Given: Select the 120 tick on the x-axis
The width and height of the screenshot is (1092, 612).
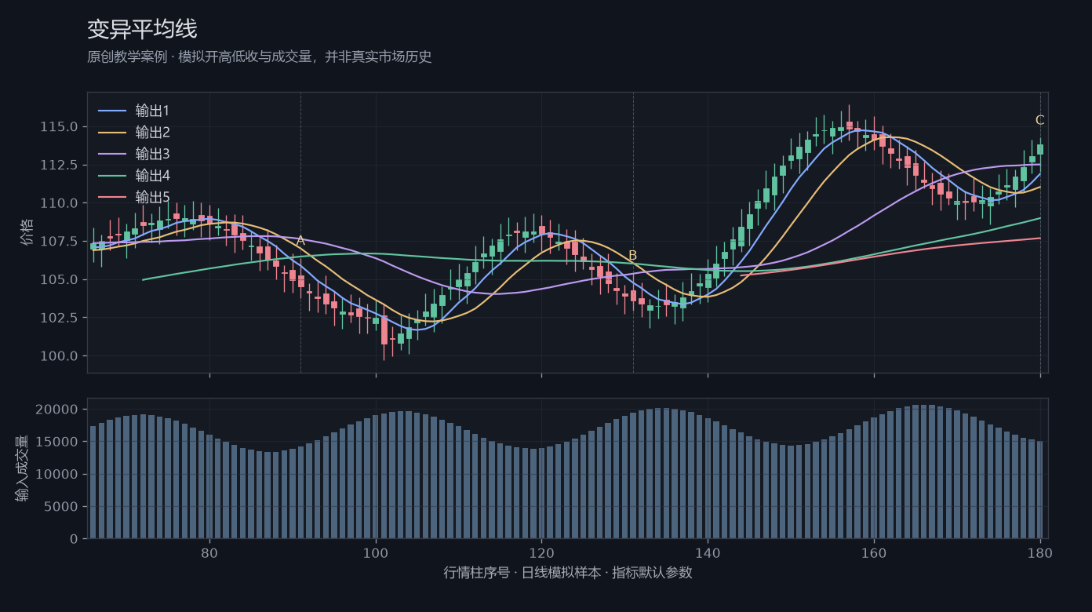Looking at the screenshot, I should [x=541, y=552].
